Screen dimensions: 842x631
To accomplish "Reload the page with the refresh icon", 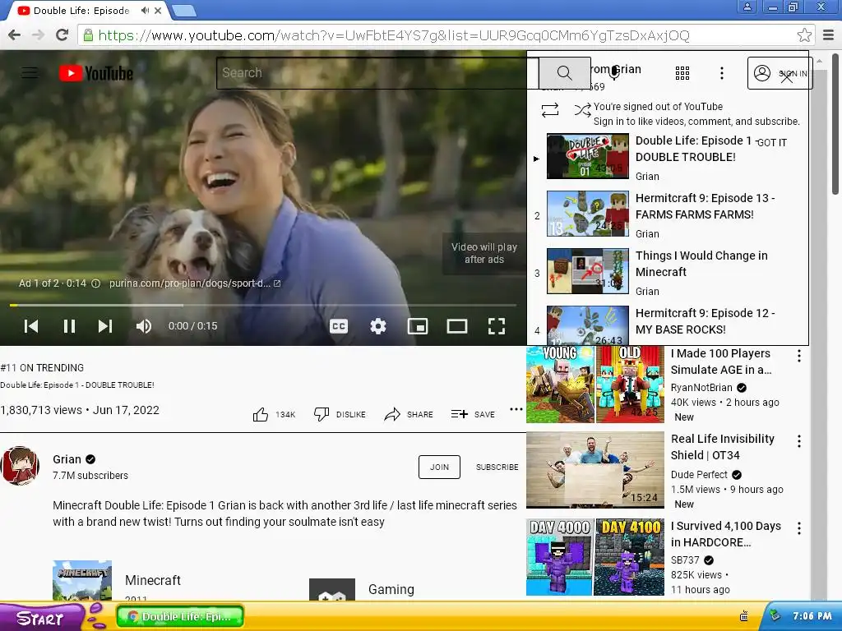I will pyautogui.click(x=62, y=35).
